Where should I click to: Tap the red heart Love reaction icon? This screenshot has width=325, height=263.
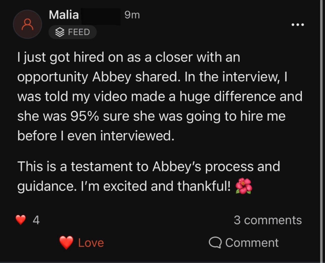tap(66, 242)
